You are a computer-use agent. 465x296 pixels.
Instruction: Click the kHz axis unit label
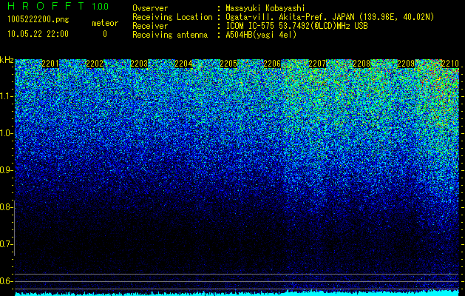click(7, 60)
